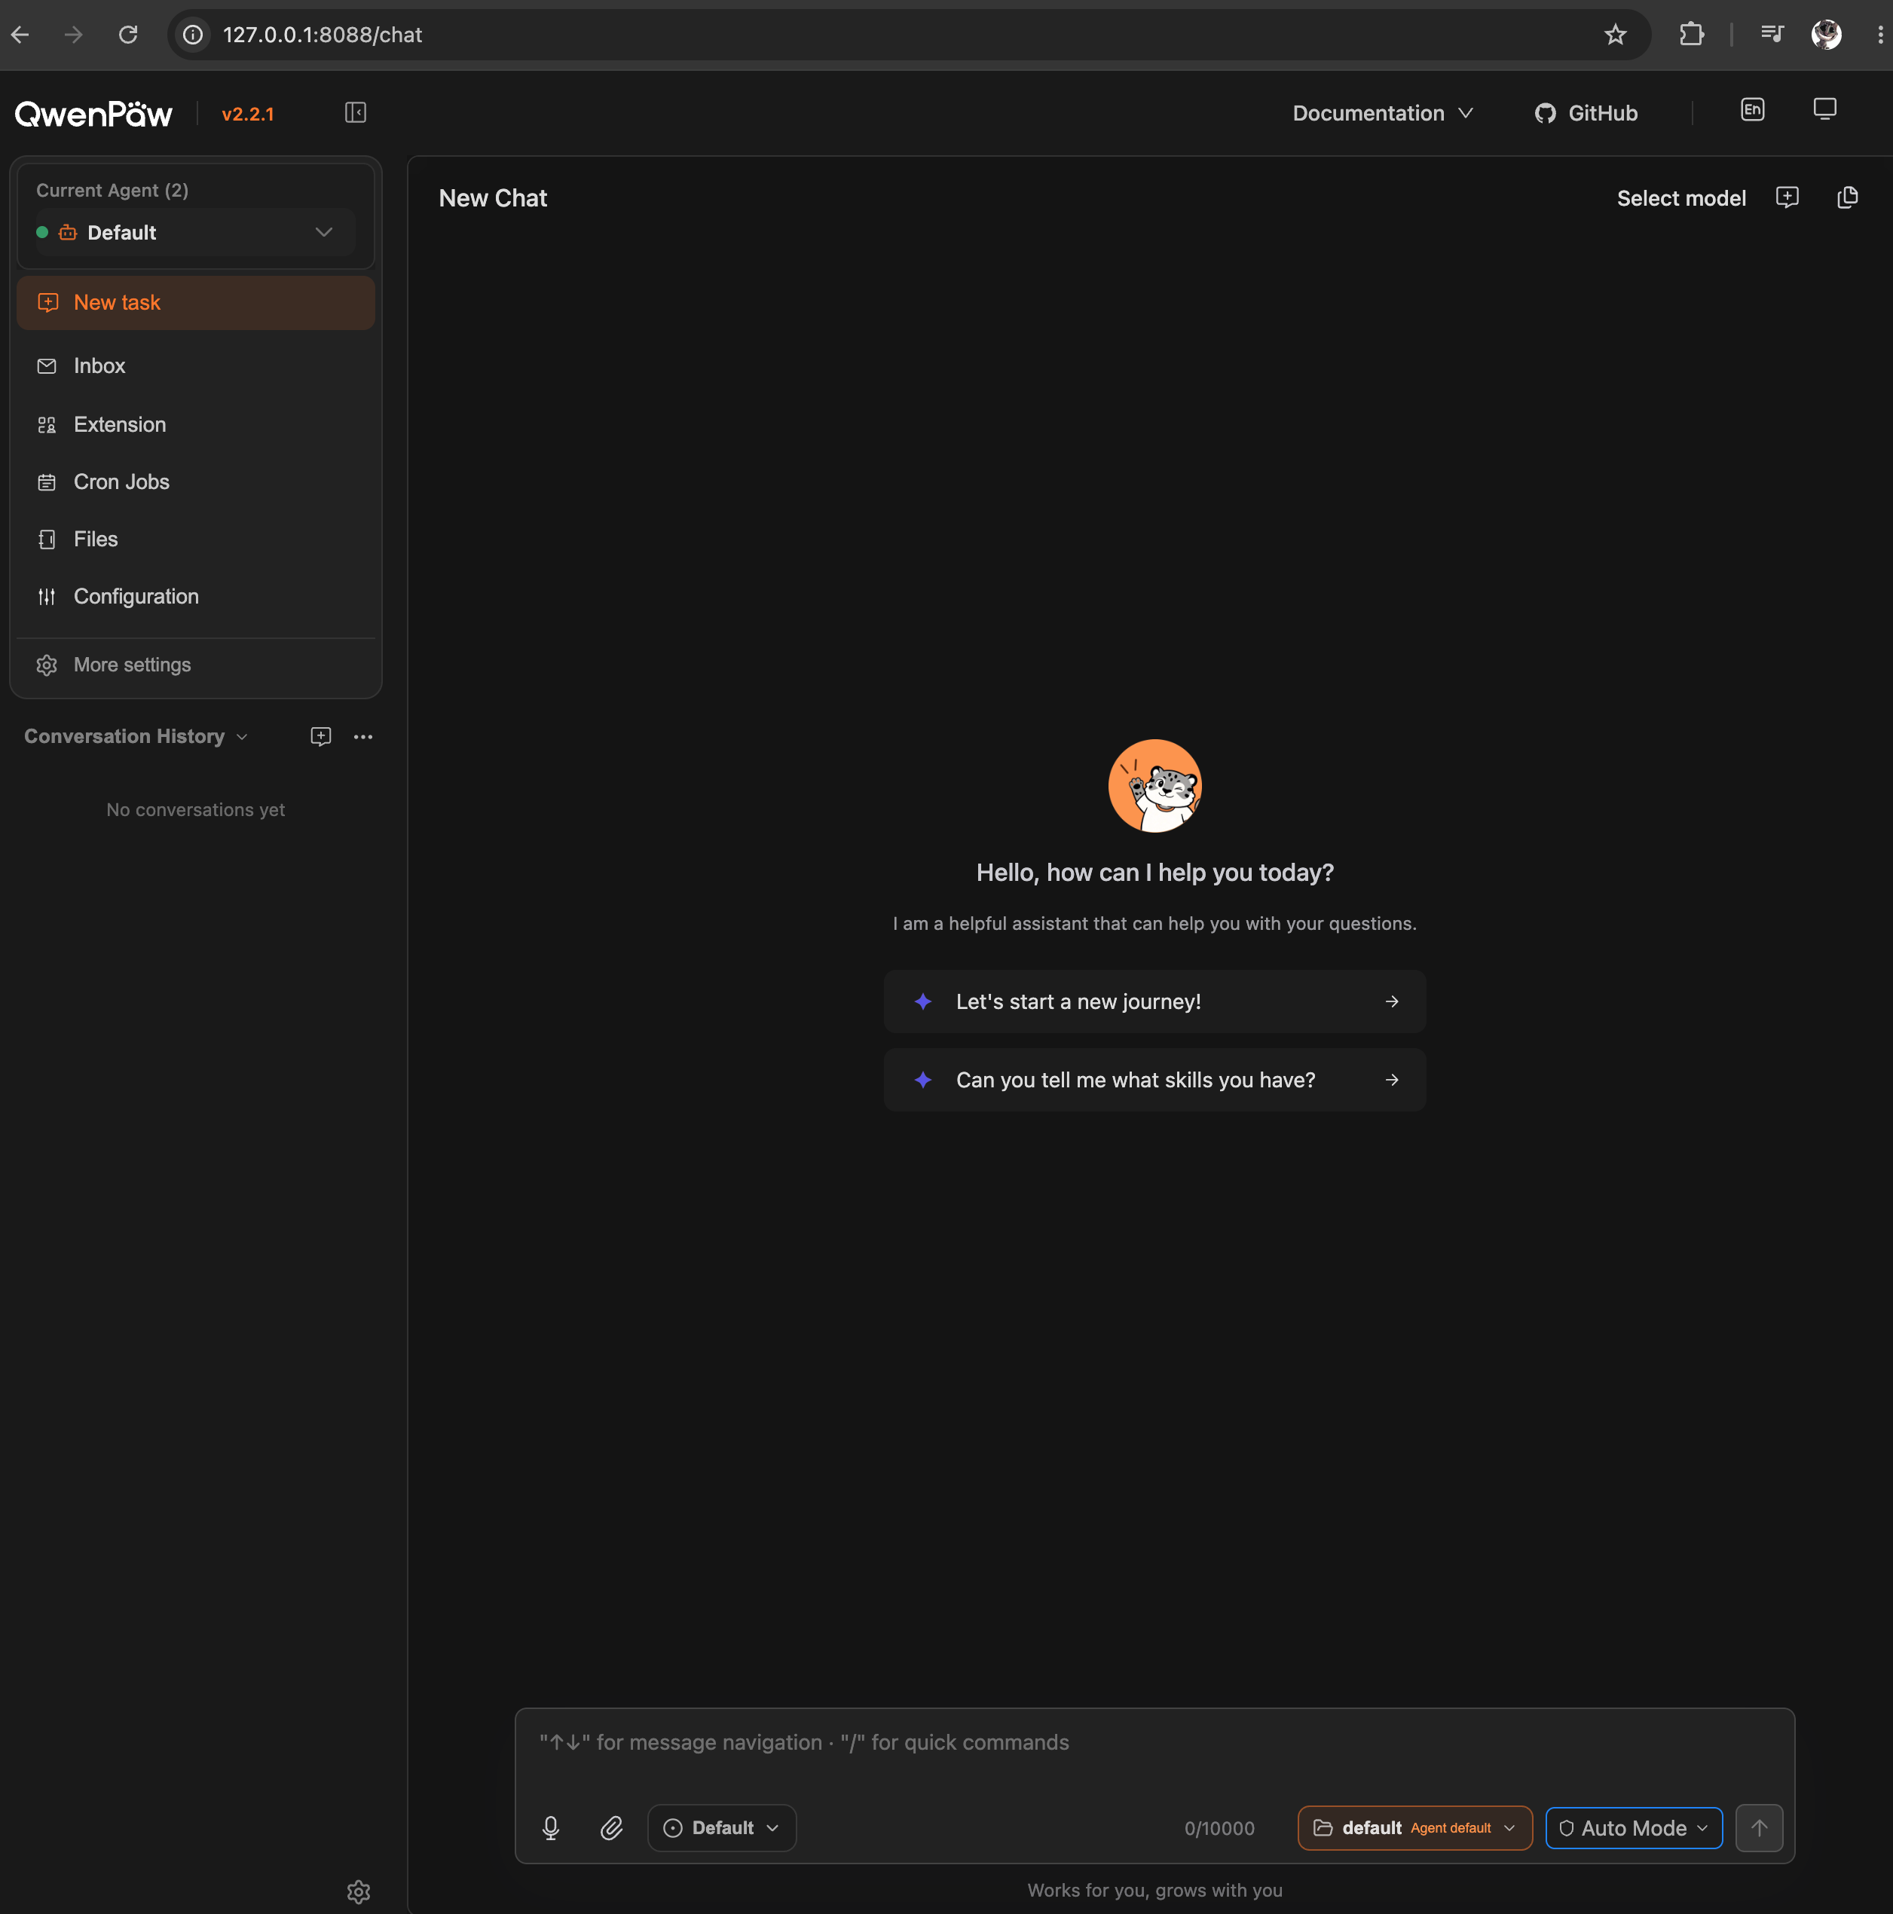
Task: Open browser extensions puzzle icon
Action: click(x=1692, y=35)
